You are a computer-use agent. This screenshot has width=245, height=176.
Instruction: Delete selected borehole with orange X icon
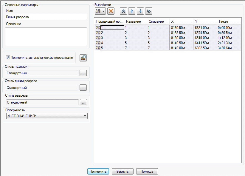(111, 11)
